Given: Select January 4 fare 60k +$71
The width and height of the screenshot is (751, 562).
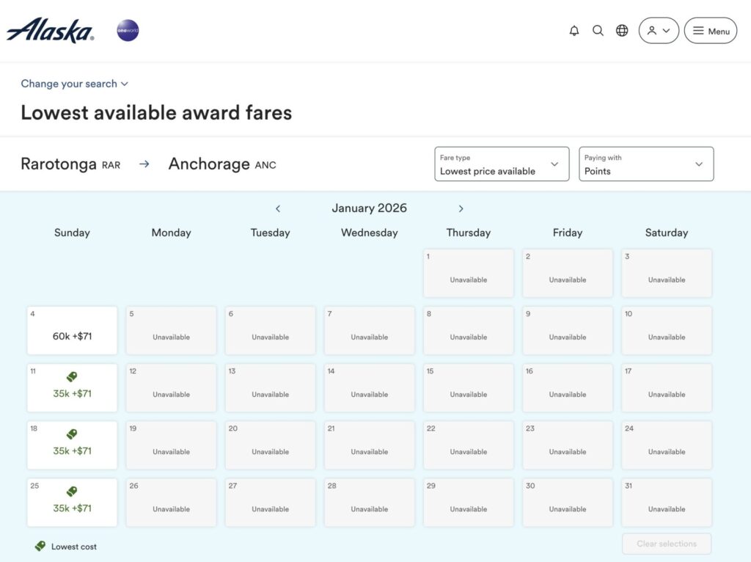Looking at the screenshot, I should [x=72, y=330].
